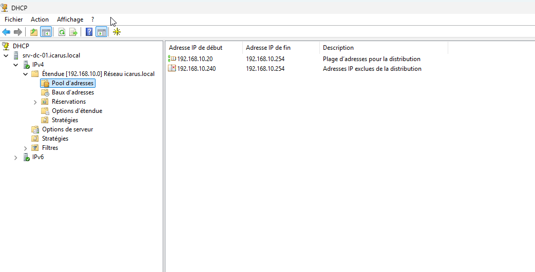Screen dimensions: 535x272
Task: Click the IPv4 server icon
Action: (26, 65)
